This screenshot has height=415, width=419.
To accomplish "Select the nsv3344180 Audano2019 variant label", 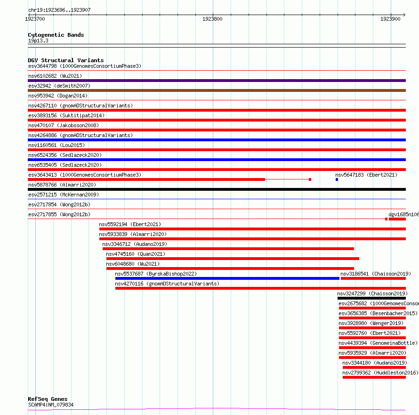I will coord(375,363).
